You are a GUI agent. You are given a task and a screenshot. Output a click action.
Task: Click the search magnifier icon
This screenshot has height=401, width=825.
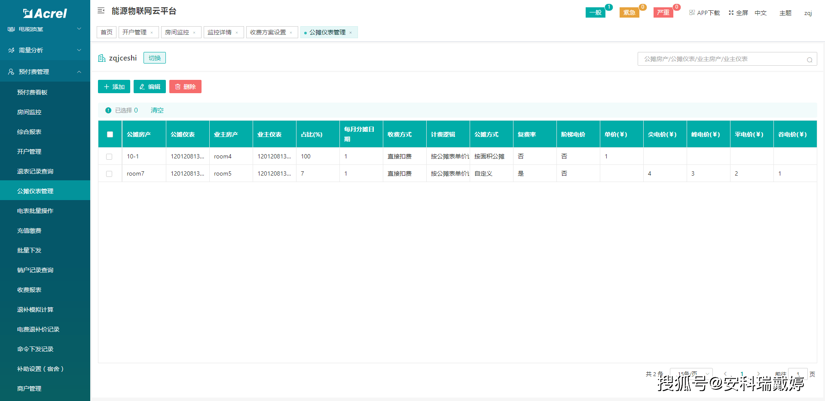pos(810,60)
